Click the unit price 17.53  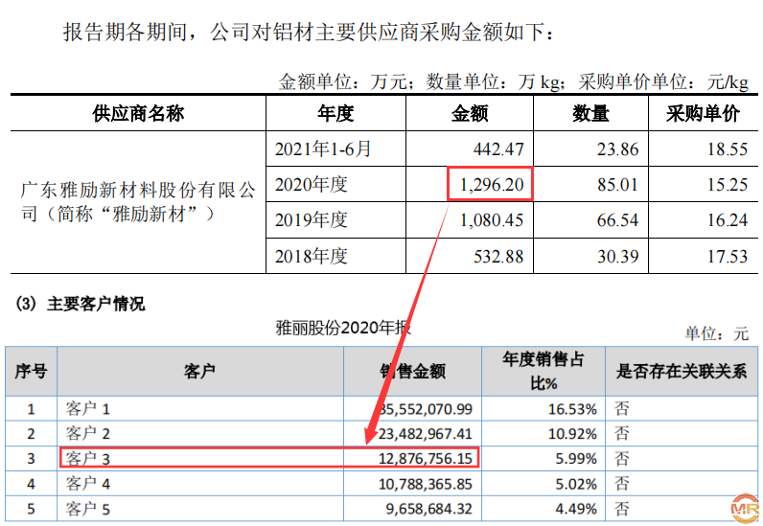tap(727, 256)
